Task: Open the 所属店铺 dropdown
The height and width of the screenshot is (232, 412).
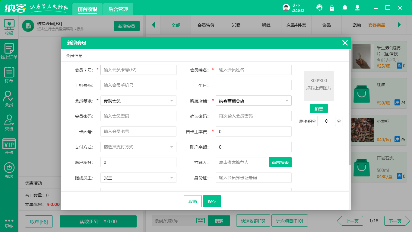Action: click(x=287, y=101)
